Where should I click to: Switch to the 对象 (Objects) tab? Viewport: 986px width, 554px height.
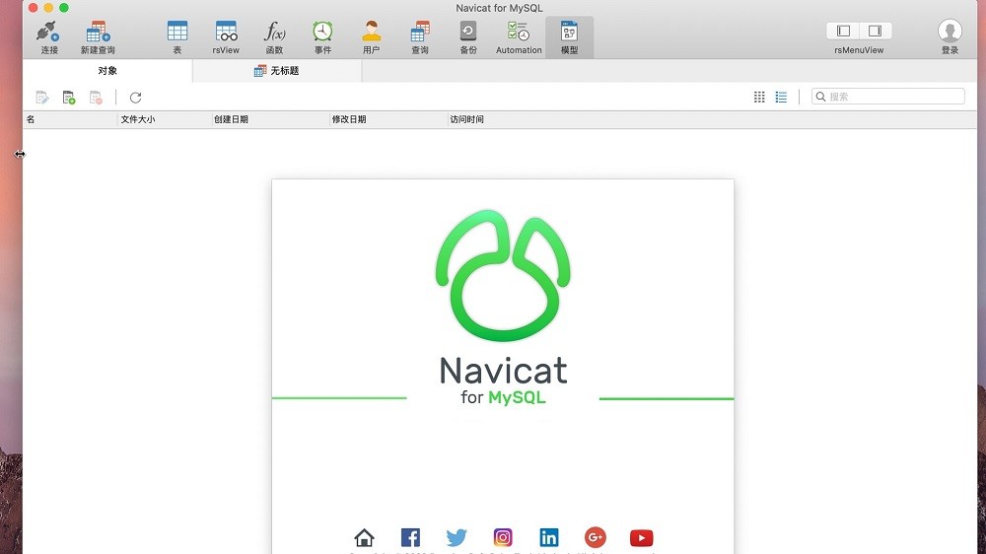point(107,71)
